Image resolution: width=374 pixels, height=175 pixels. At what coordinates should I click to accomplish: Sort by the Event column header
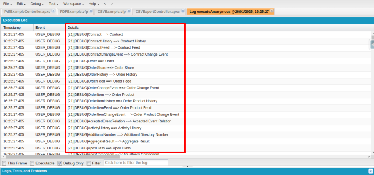(x=49, y=28)
